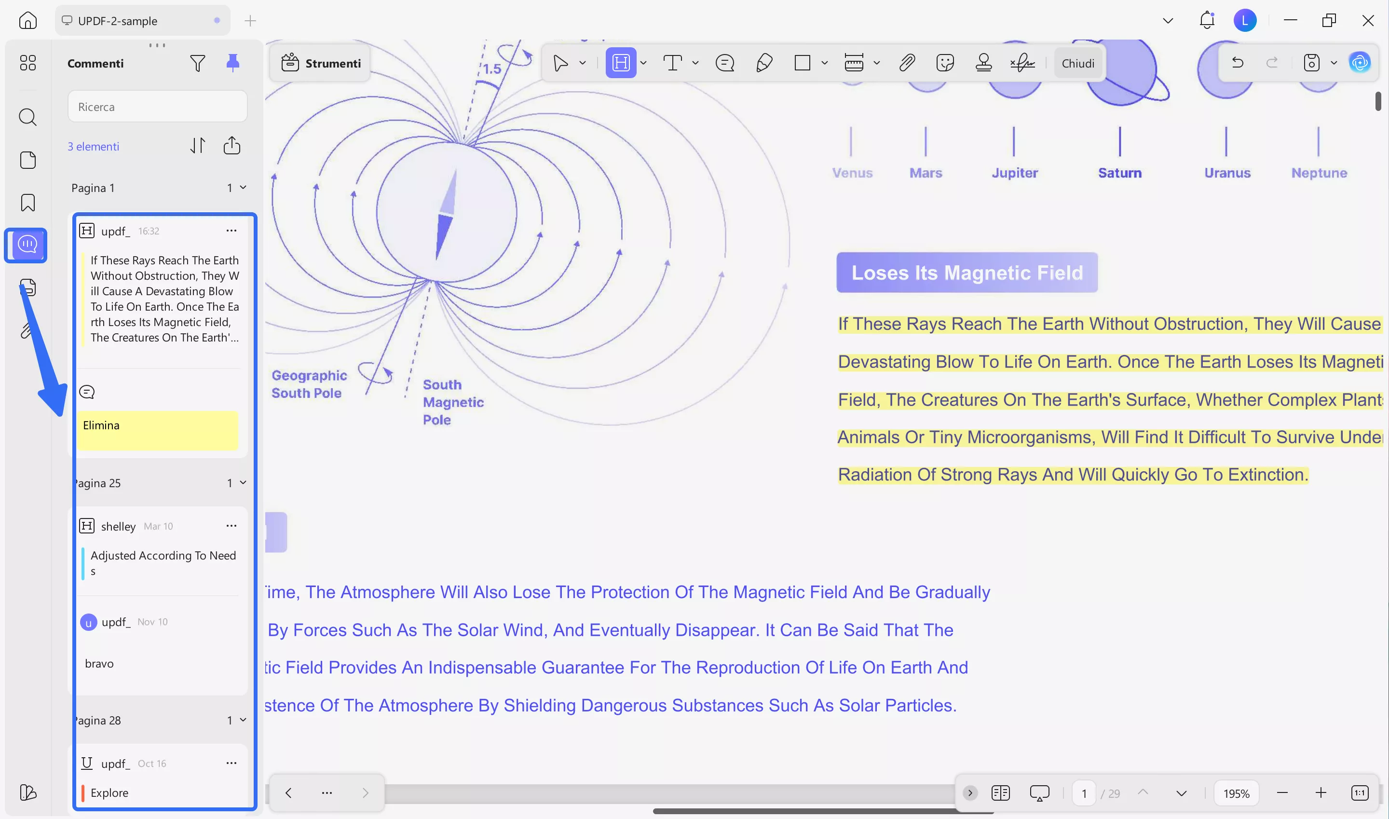
Task: Click the pencil drawing tool
Action: coord(764,63)
